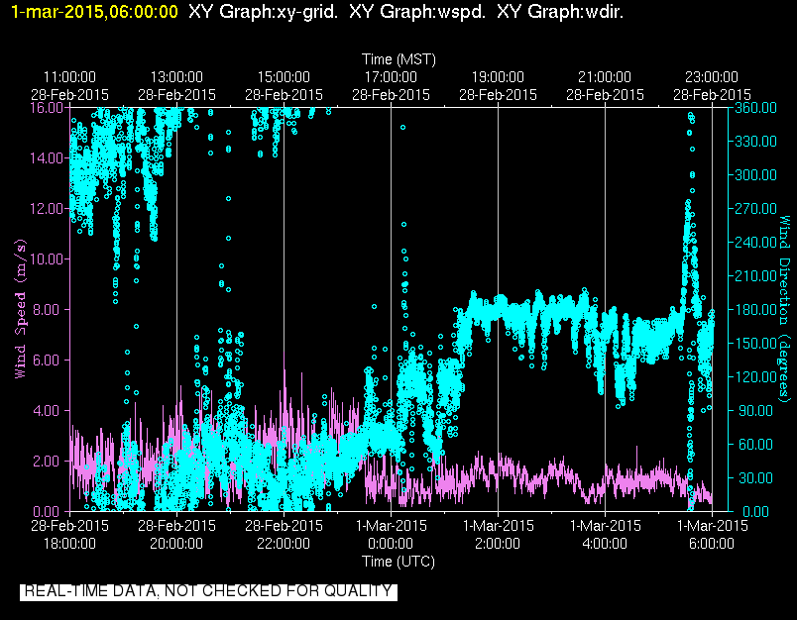Click the 90.00 wind direction tick label
This screenshot has height=620, width=797.
[x=755, y=410]
